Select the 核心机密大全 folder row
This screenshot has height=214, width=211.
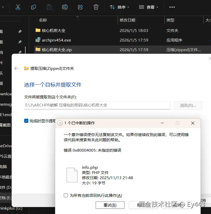[x=122, y=30]
